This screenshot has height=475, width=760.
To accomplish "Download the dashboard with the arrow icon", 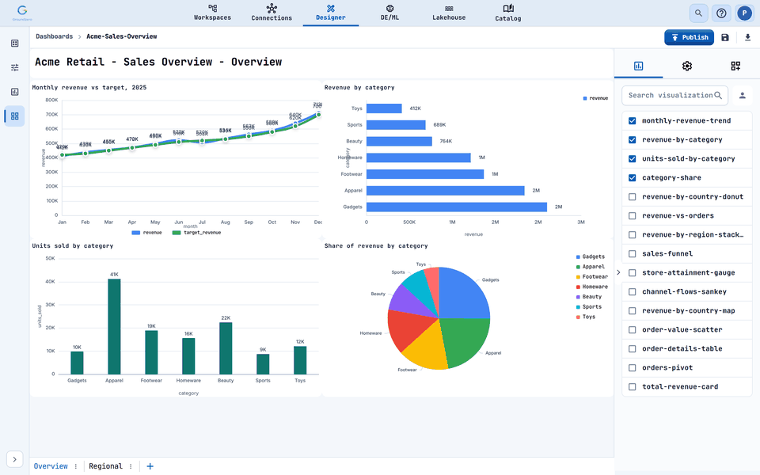I will (x=747, y=37).
